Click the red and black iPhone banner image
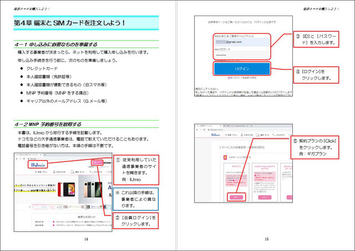Screen dimensions: 355x251 coord(67,189)
